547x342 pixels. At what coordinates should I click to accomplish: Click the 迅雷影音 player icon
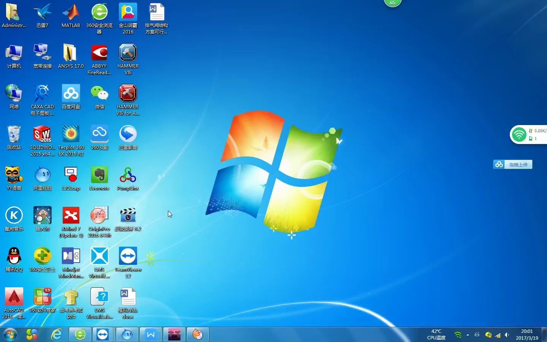tap(128, 138)
